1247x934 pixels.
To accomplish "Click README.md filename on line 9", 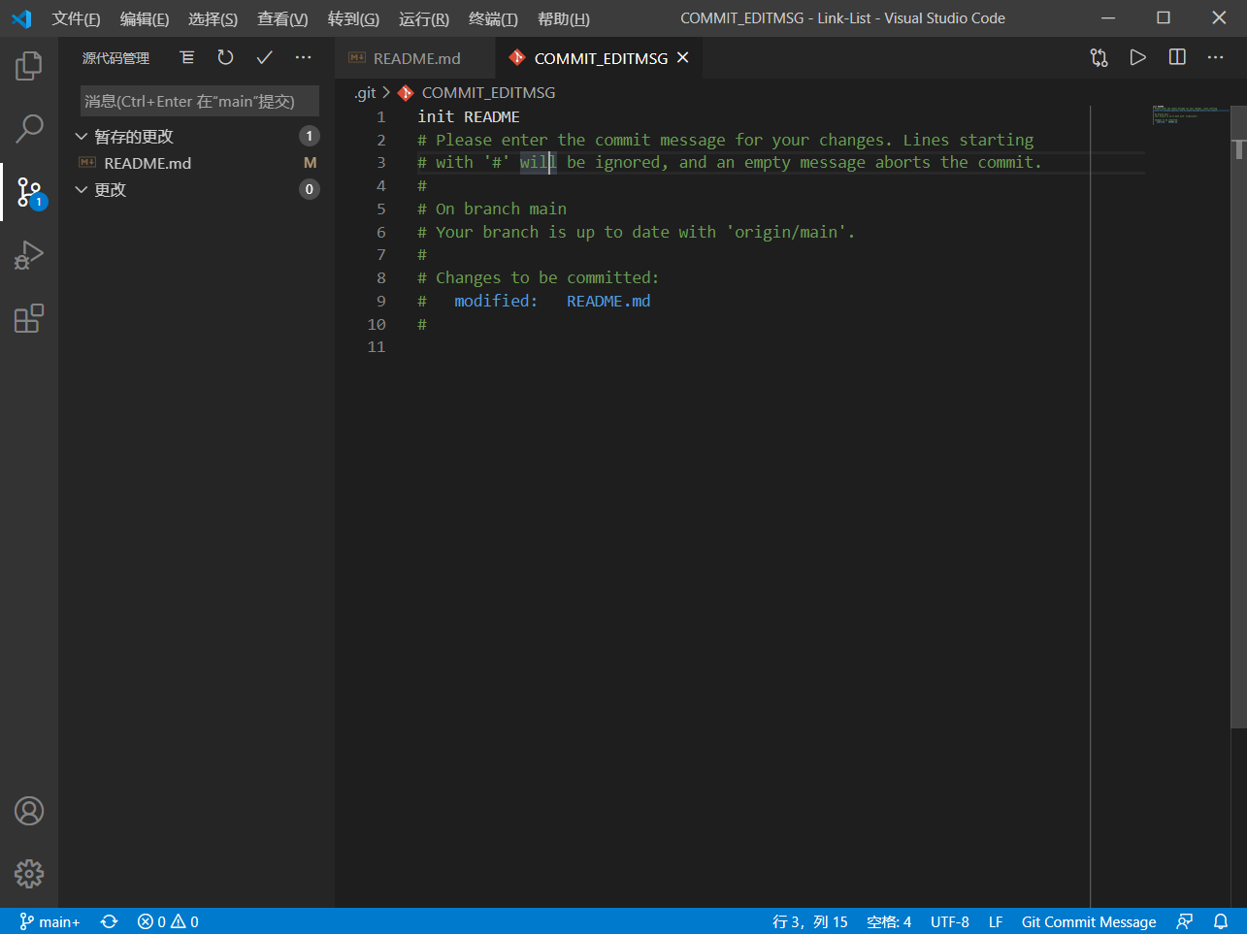I will point(608,301).
